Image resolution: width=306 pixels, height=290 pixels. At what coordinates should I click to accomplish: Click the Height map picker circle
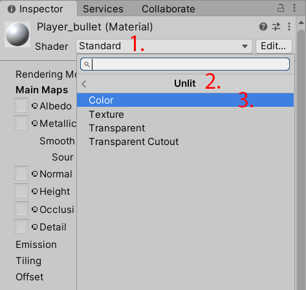pos(34,191)
